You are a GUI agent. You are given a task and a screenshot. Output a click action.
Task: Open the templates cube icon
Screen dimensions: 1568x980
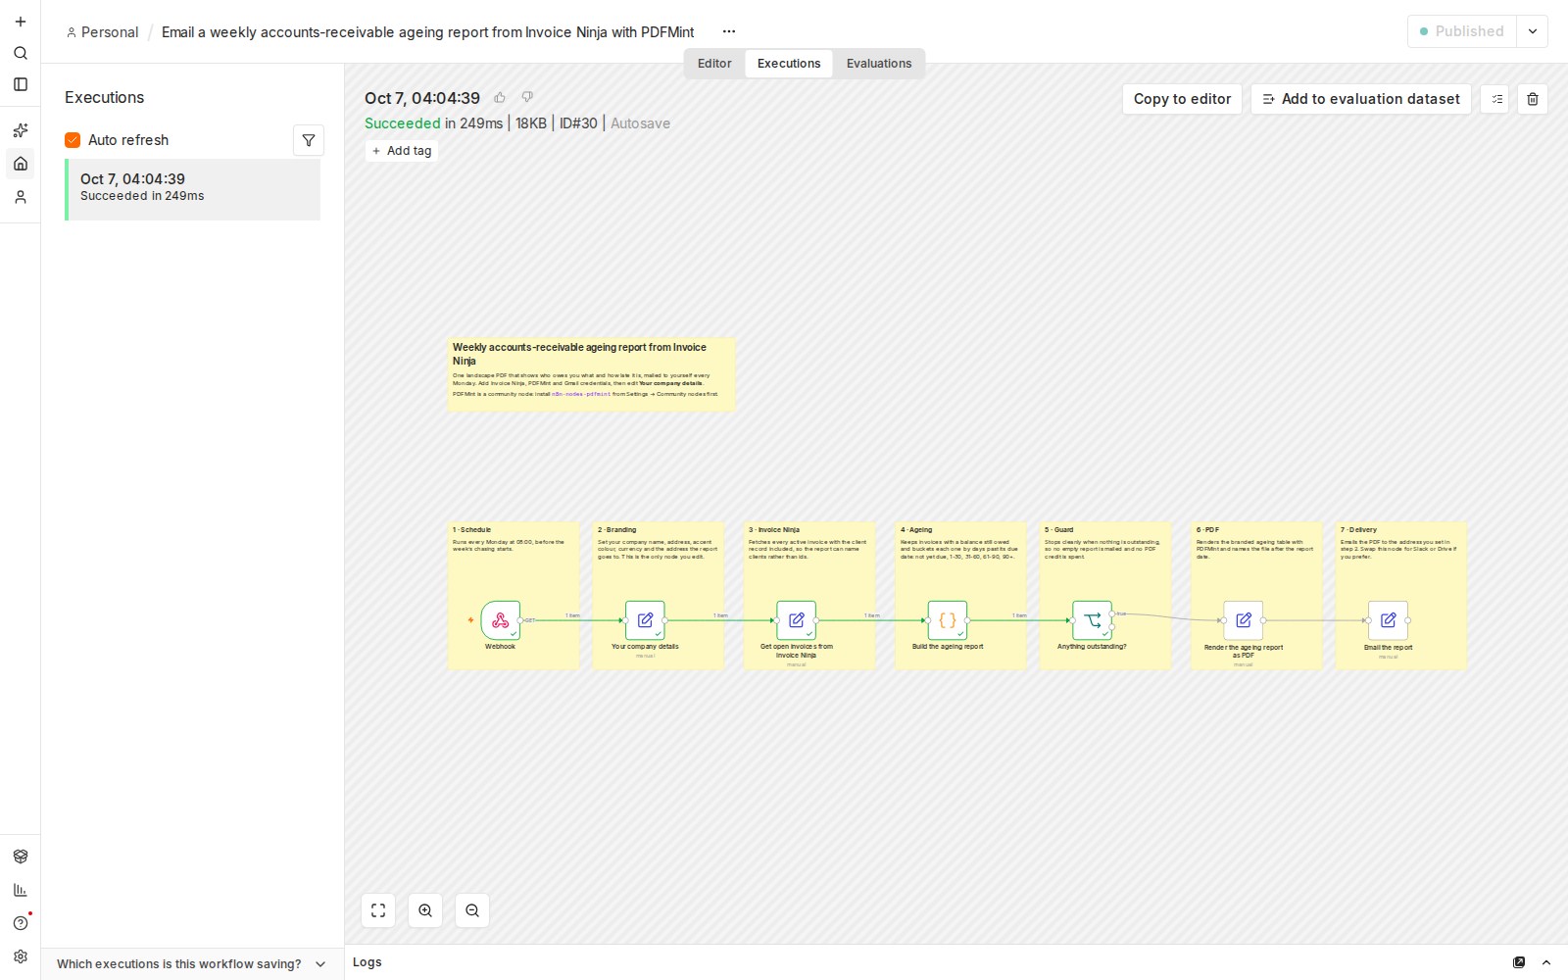(21, 857)
